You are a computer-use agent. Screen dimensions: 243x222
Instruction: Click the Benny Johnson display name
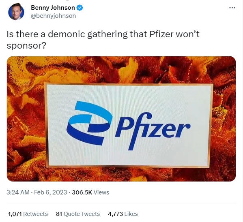[x=53, y=8]
